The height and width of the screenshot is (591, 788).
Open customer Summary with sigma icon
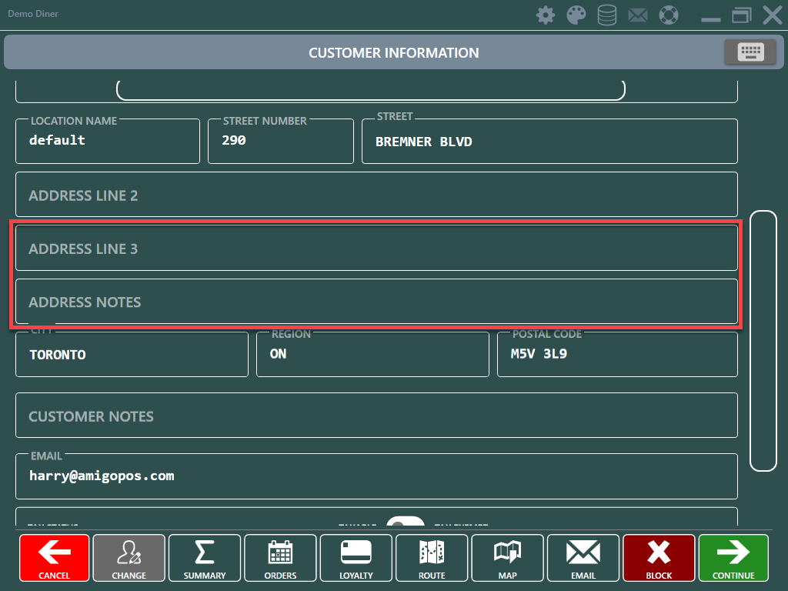coord(205,558)
